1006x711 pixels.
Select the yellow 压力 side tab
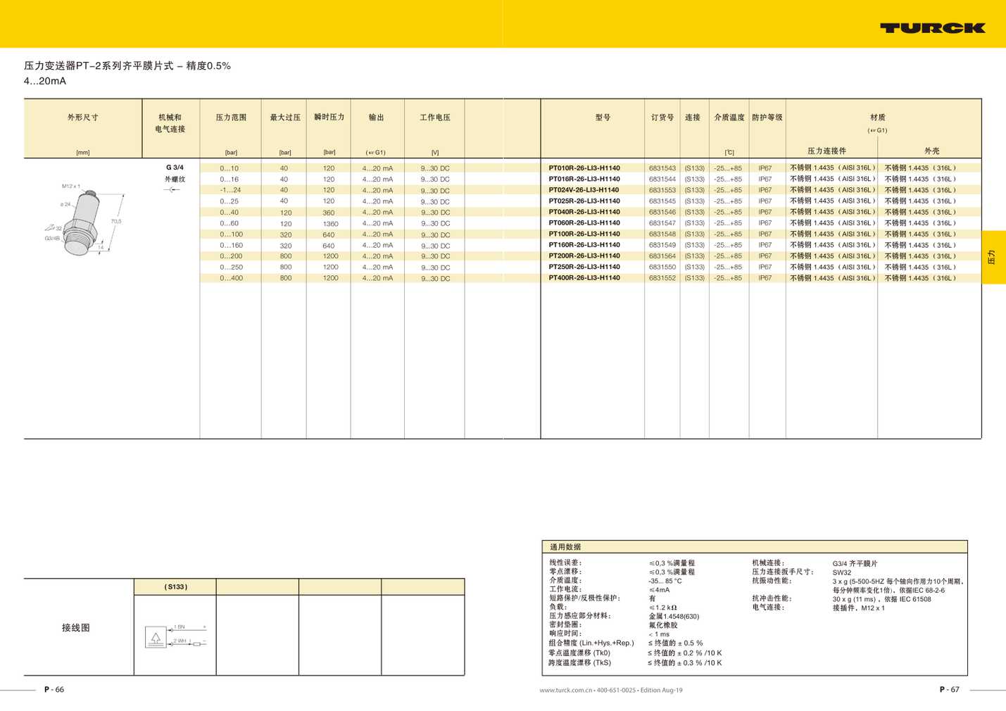993,257
